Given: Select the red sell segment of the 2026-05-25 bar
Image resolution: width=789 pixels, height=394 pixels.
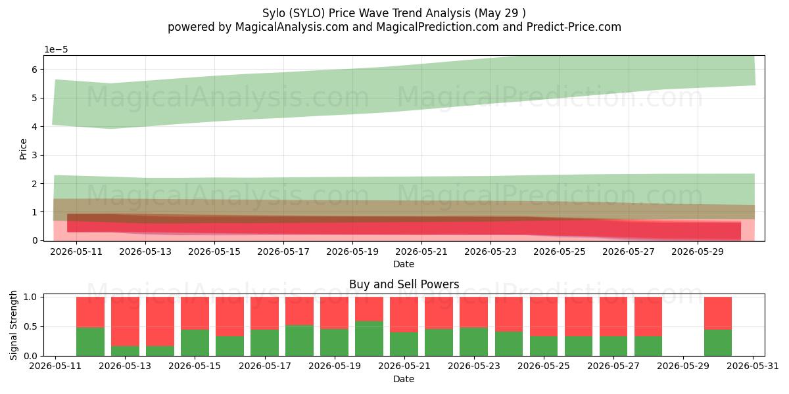Looking at the screenshot, I should (544, 317).
